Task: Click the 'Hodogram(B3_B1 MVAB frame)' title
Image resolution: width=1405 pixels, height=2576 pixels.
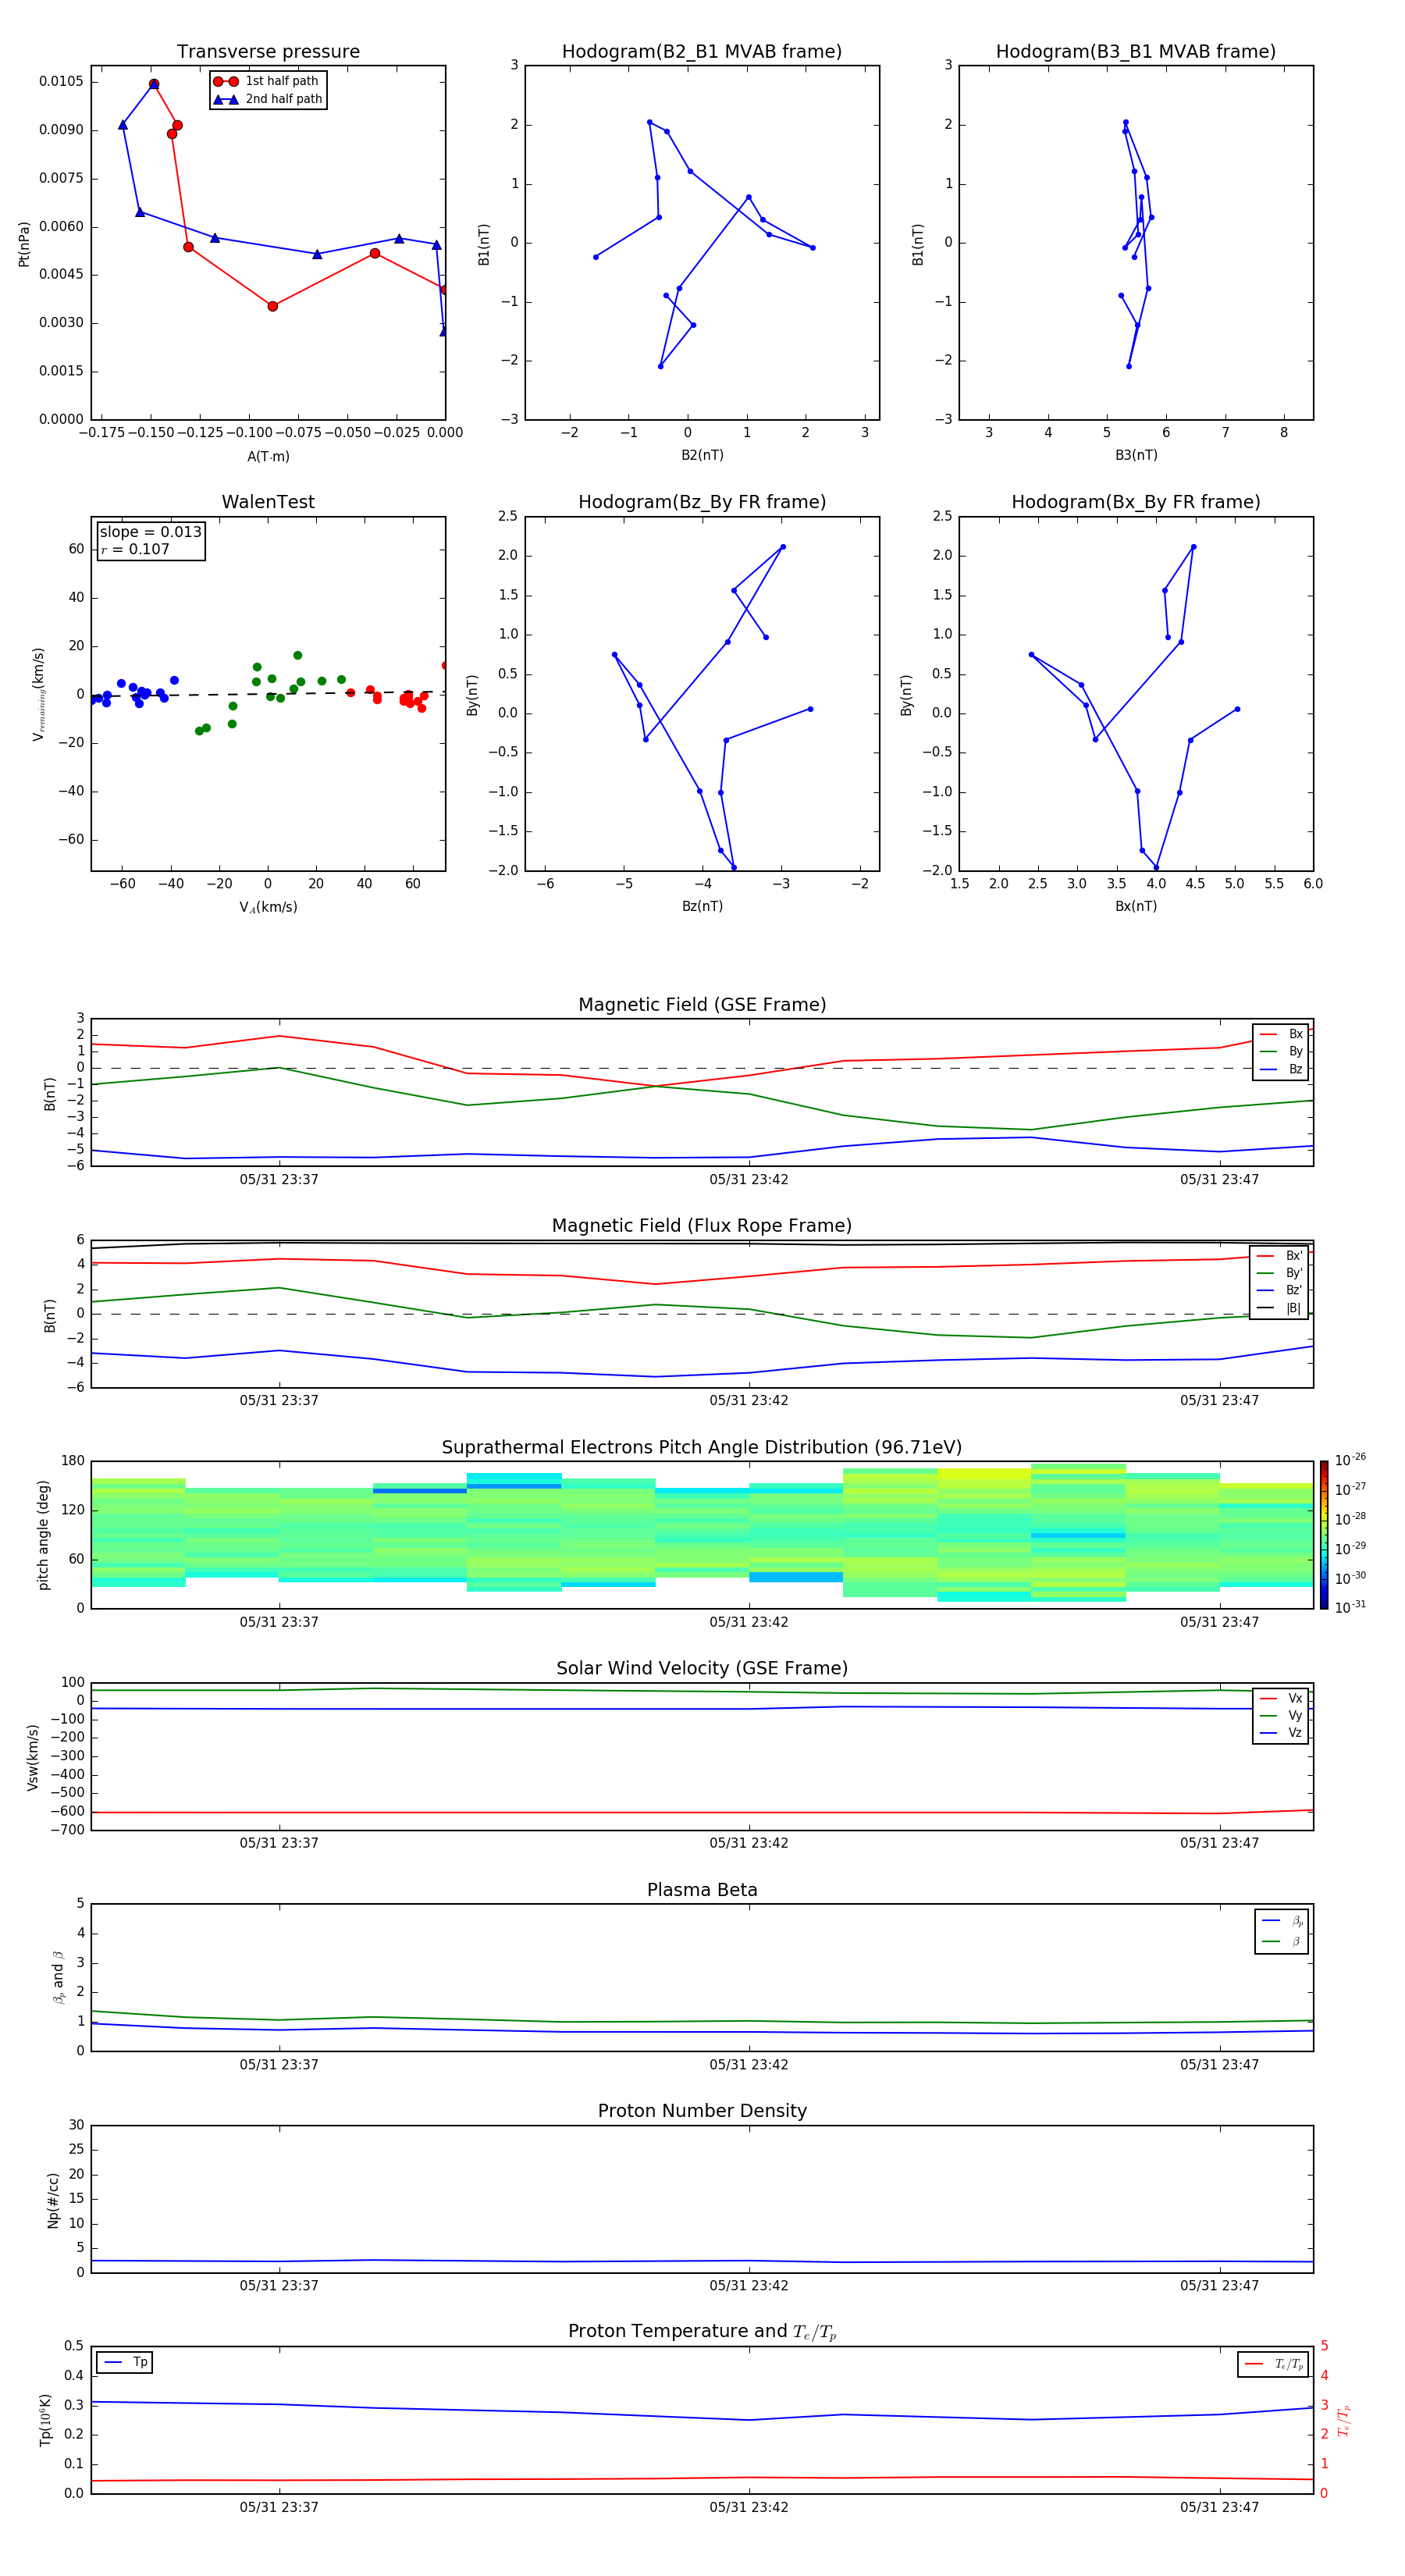Action: (x=1136, y=52)
